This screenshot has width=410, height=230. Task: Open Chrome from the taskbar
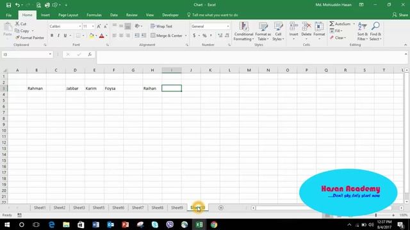(214, 224)
